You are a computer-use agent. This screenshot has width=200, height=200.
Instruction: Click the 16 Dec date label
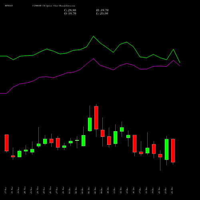pos(134,190)
